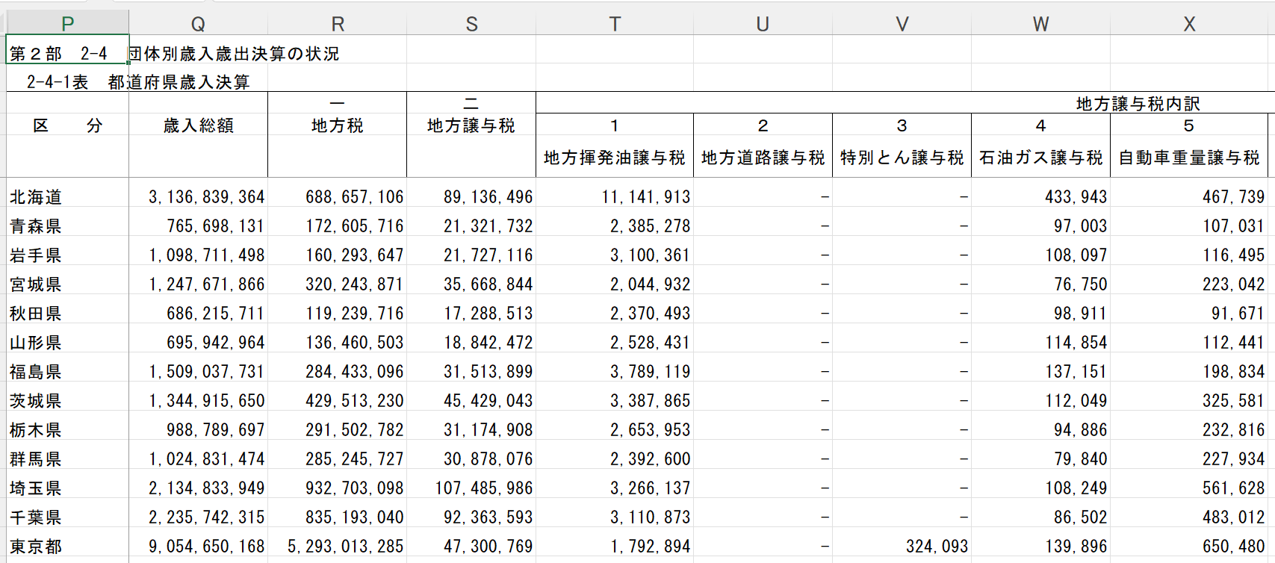Click the 区 分 header cell
The width and height of the screenshot is (1275, 563).
pyautogui.click(x=67, y=125)
